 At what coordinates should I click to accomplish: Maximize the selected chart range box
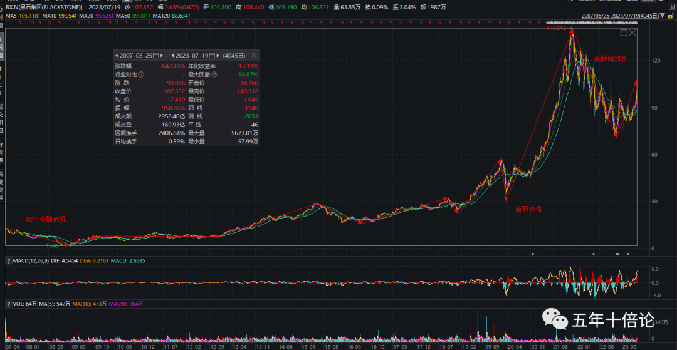pyautogui.click(x=624, y=33)
